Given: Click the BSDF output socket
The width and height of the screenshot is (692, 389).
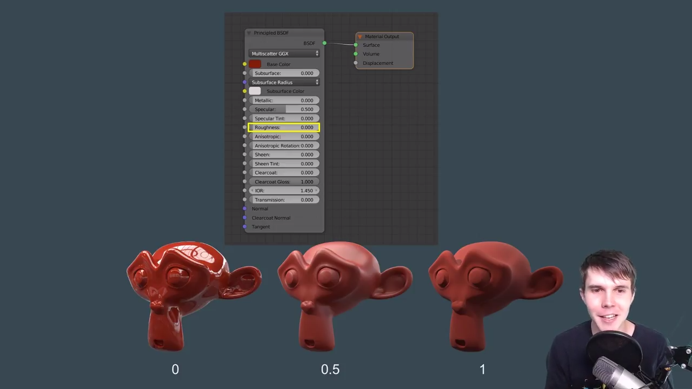Looking at the screenshot, I should (x=324, y=43).
